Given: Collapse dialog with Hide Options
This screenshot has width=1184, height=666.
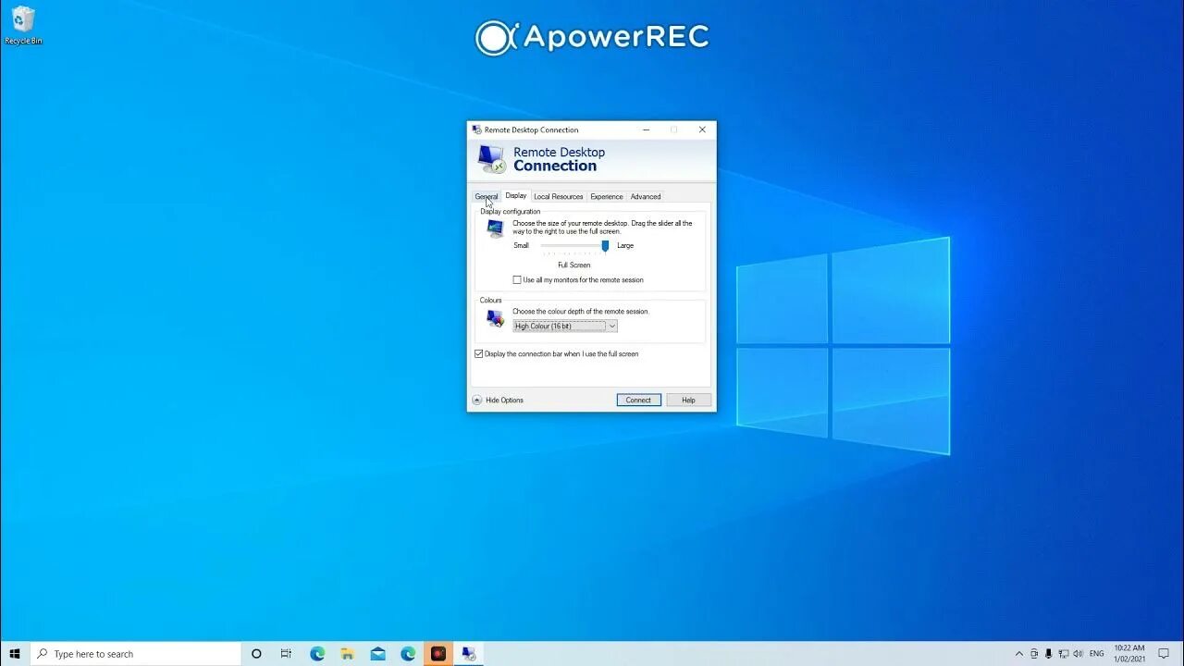Looking at the screenshot, I should [x=498, y=401].
